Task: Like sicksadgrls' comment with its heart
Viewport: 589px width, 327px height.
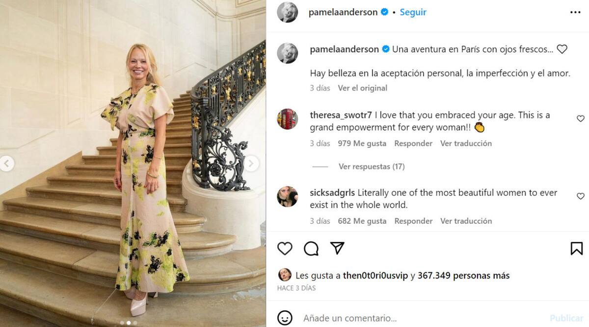Action: (x=581, y=196)
